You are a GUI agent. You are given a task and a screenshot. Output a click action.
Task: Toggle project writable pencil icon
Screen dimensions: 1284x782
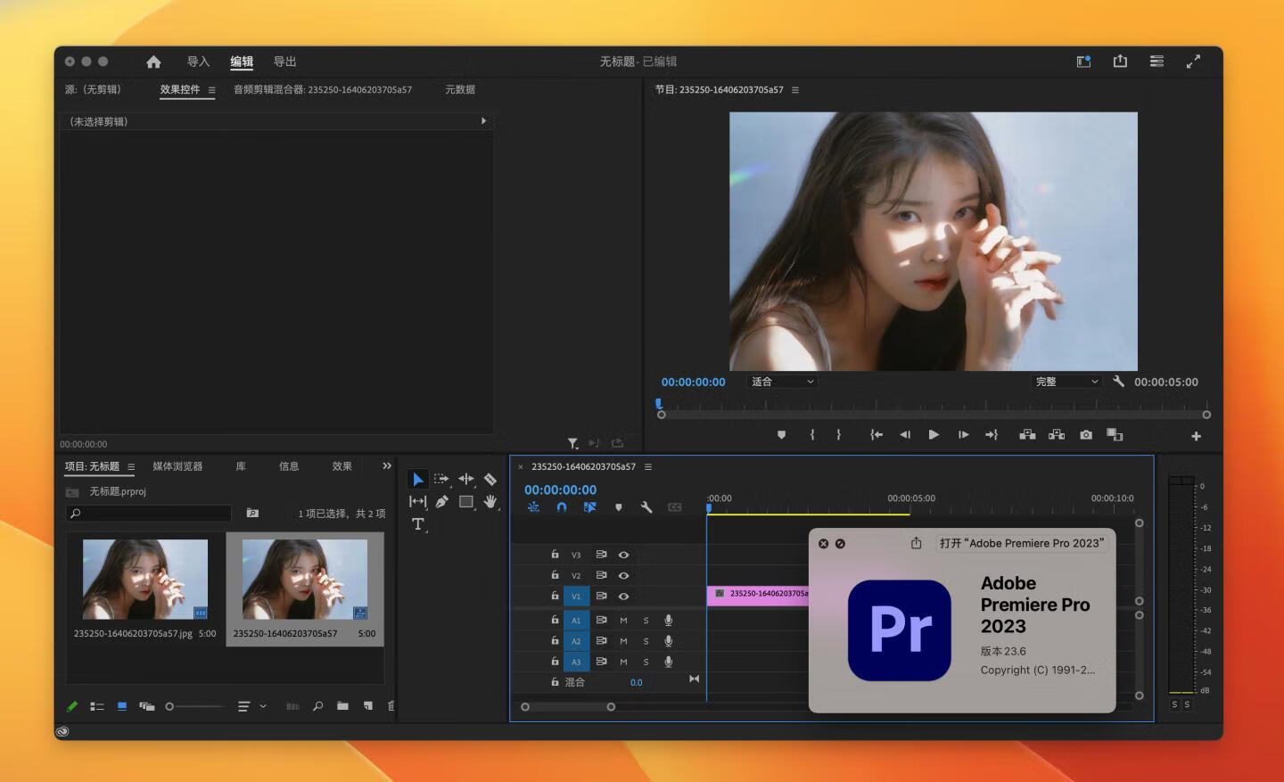(72, 706)
